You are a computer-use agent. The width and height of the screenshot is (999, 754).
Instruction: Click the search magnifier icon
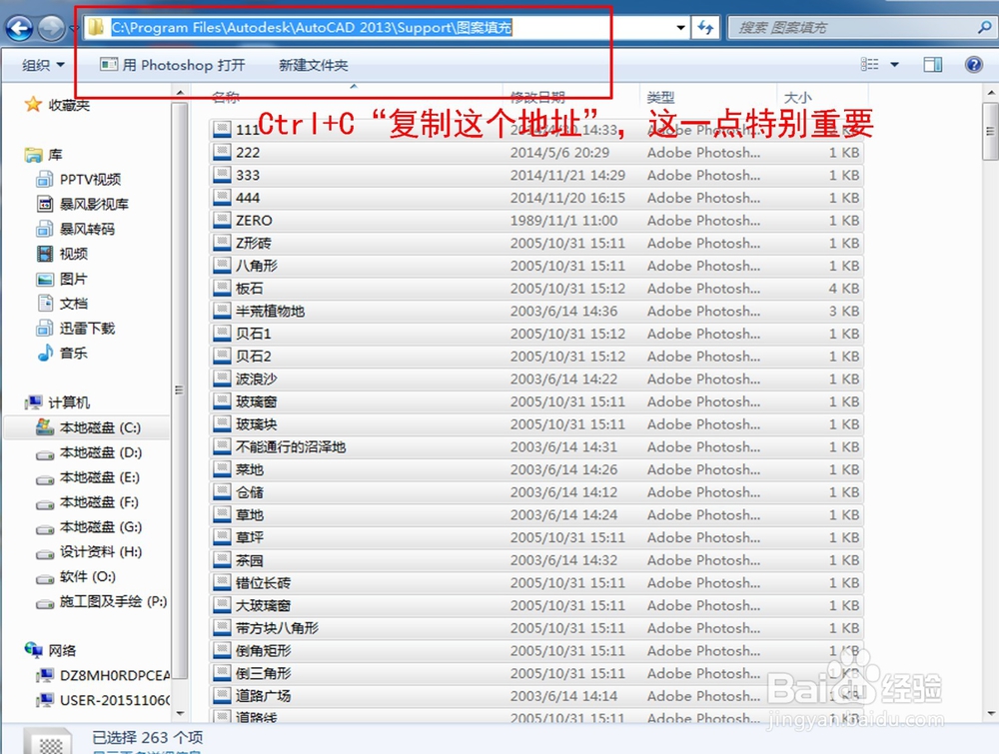[984, 27]
